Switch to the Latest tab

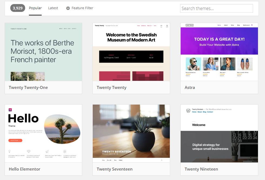[x=53, y=8]
